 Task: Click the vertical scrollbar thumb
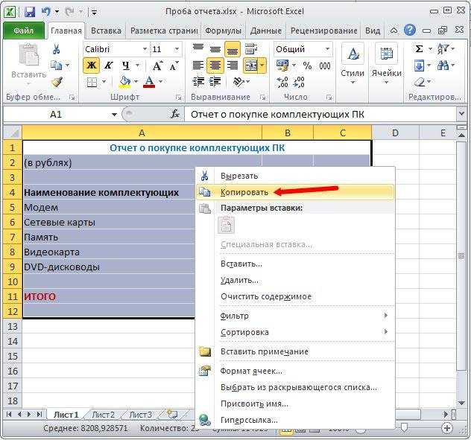(461, 255)
